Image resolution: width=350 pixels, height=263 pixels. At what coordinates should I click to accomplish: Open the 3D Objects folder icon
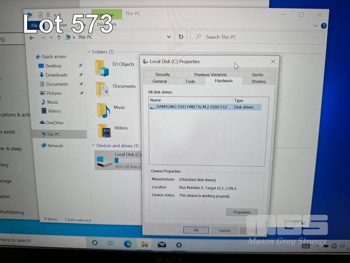pos(102,68)
